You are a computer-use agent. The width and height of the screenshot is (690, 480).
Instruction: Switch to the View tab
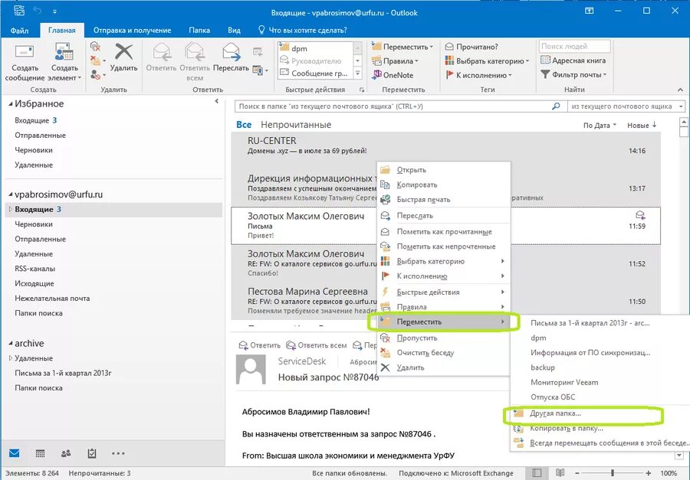click(234, 31)
